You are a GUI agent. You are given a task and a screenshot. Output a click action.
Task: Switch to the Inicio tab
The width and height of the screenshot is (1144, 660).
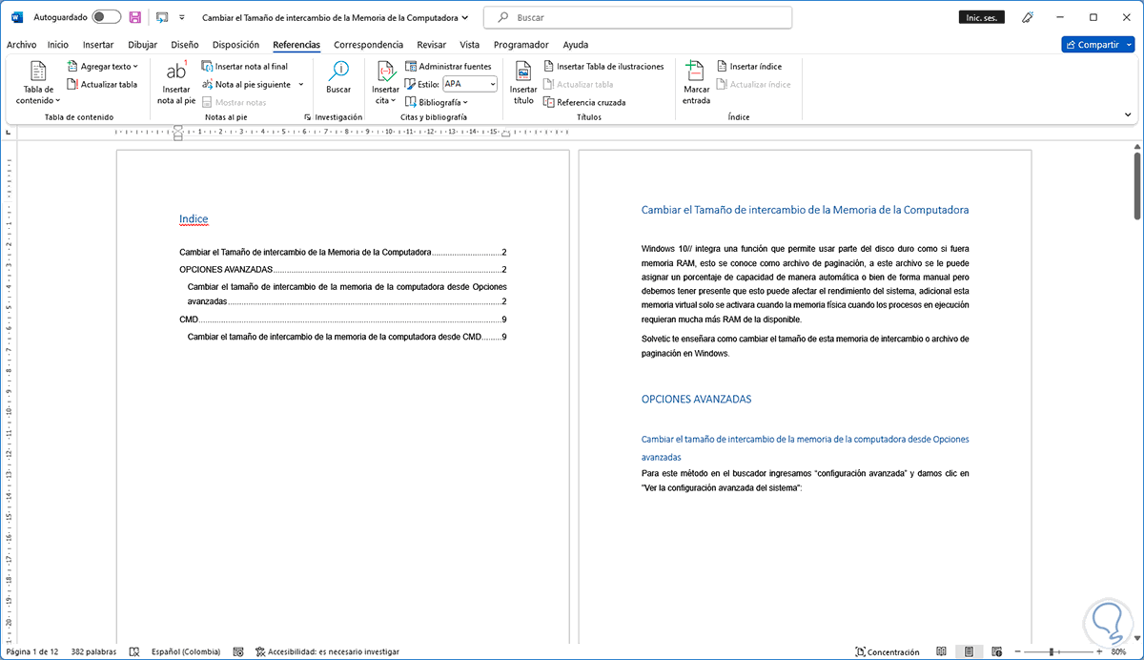tap(58, 44)
